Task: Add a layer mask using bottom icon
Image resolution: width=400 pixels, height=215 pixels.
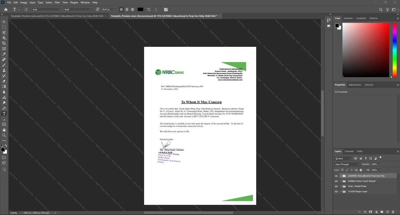Action: point(370,212)
